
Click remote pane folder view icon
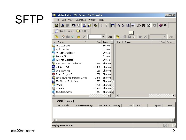click(x=118, y=37)
